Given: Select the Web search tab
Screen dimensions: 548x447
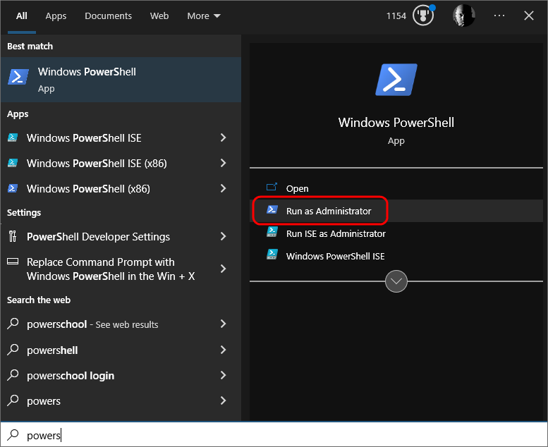Looking at the screenshot, I should pyautogui.click(x=159, y=16).
